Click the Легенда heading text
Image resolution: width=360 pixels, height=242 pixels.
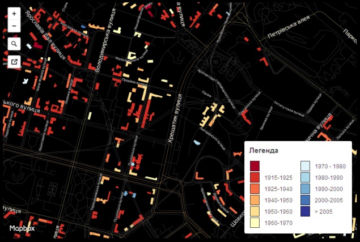(264, 151)
